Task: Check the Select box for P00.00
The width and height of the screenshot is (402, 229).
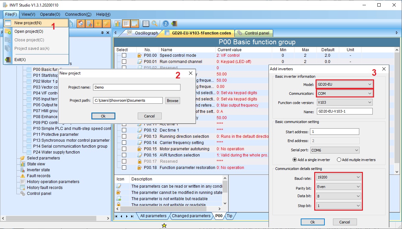Action: coord(124,55)
